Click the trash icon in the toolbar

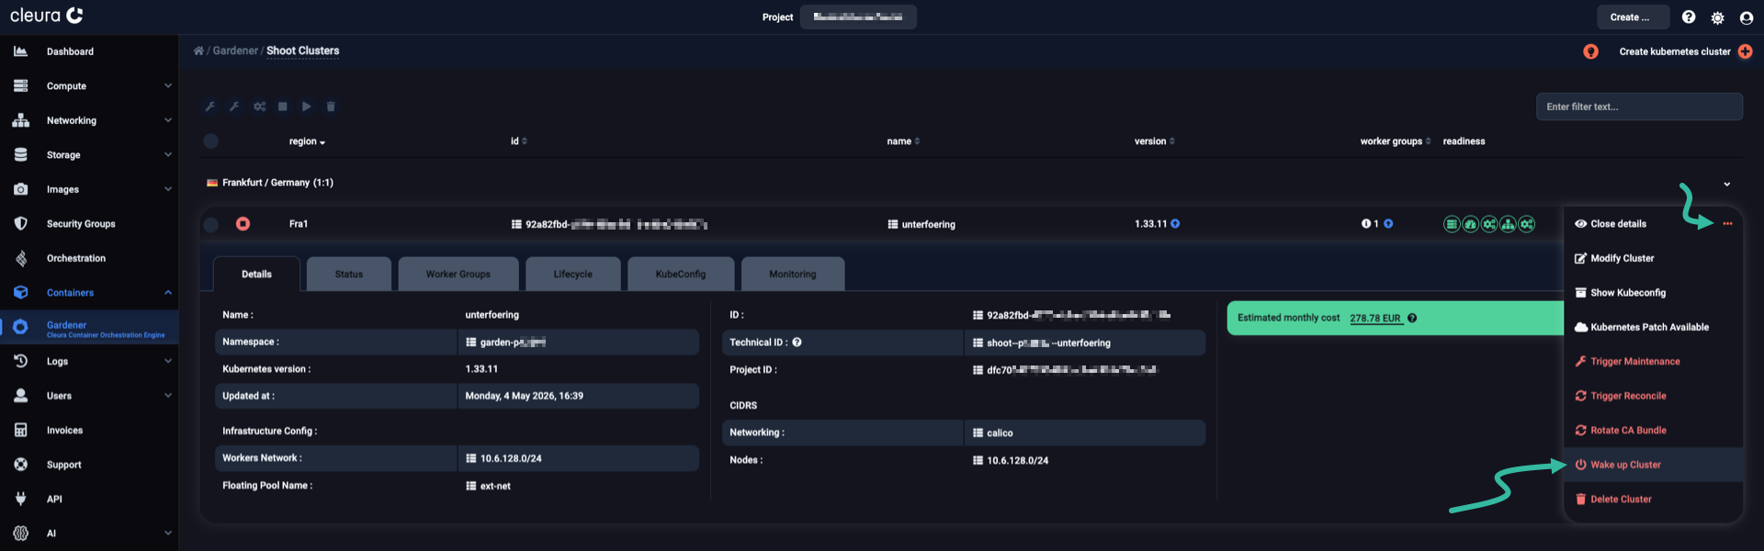[331, 107]
